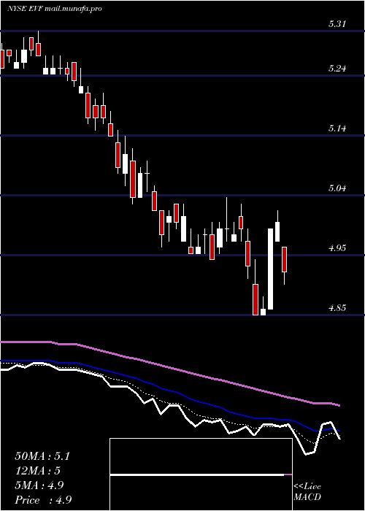Click inside the MACD histogram box
This screenshot has height=511, width=365.
click(x=201, y=474)
